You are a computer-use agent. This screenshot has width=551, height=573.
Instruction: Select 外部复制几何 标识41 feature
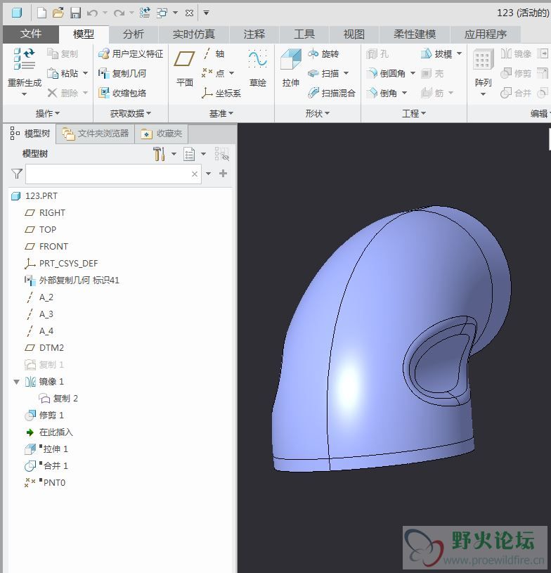click(72, 281)
